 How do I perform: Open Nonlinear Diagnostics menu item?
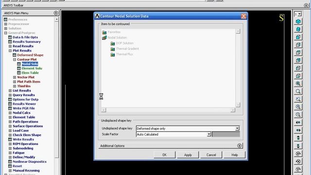tap(29, 162)
